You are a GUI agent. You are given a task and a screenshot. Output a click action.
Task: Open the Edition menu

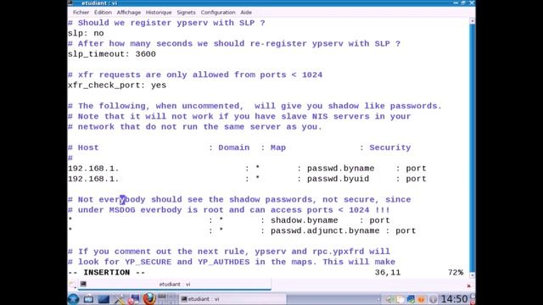103,13
